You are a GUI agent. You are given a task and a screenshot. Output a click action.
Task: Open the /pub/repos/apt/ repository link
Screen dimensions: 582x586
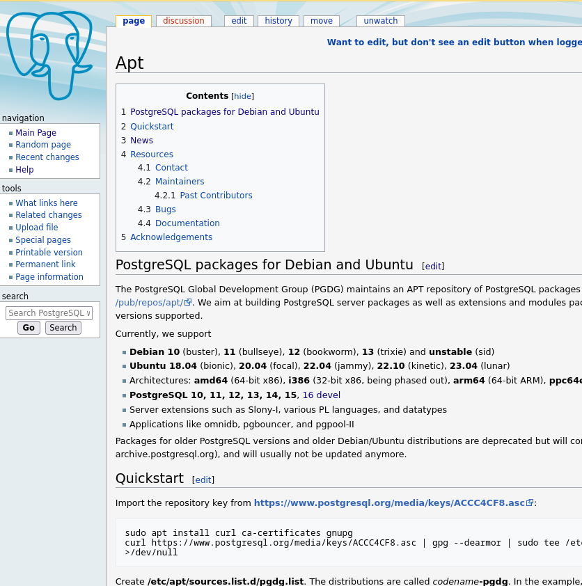coord(149,302)
